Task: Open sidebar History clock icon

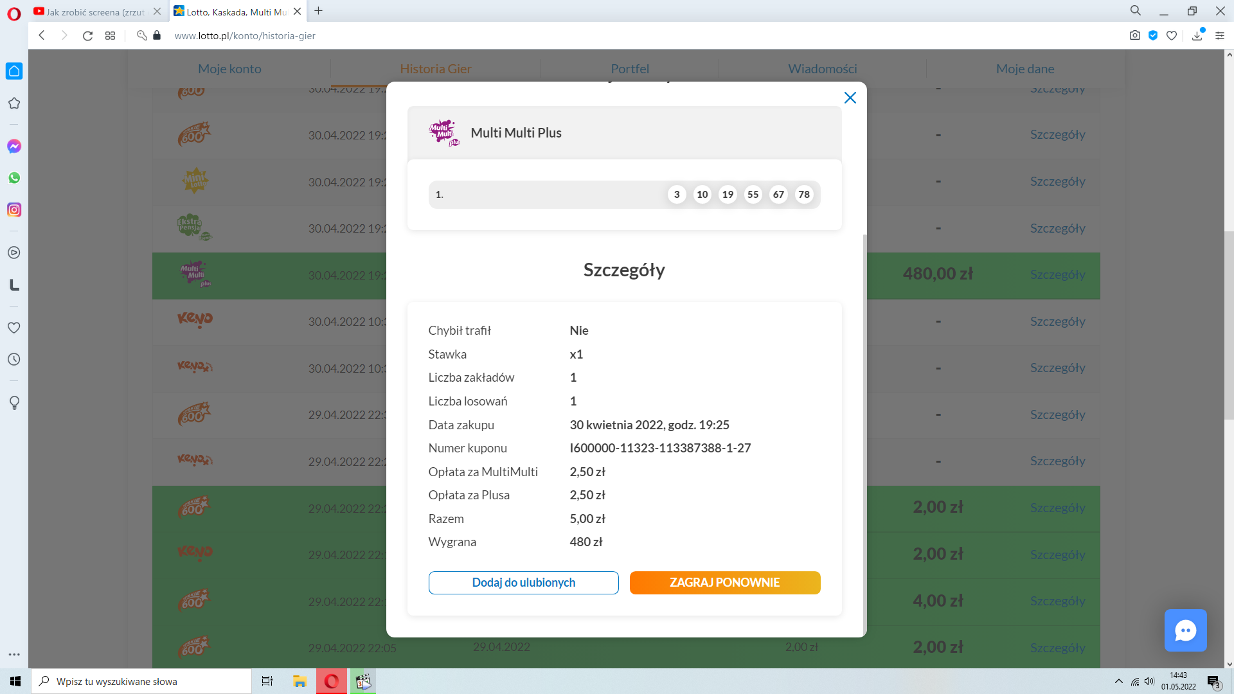Action: click(14, 360)
